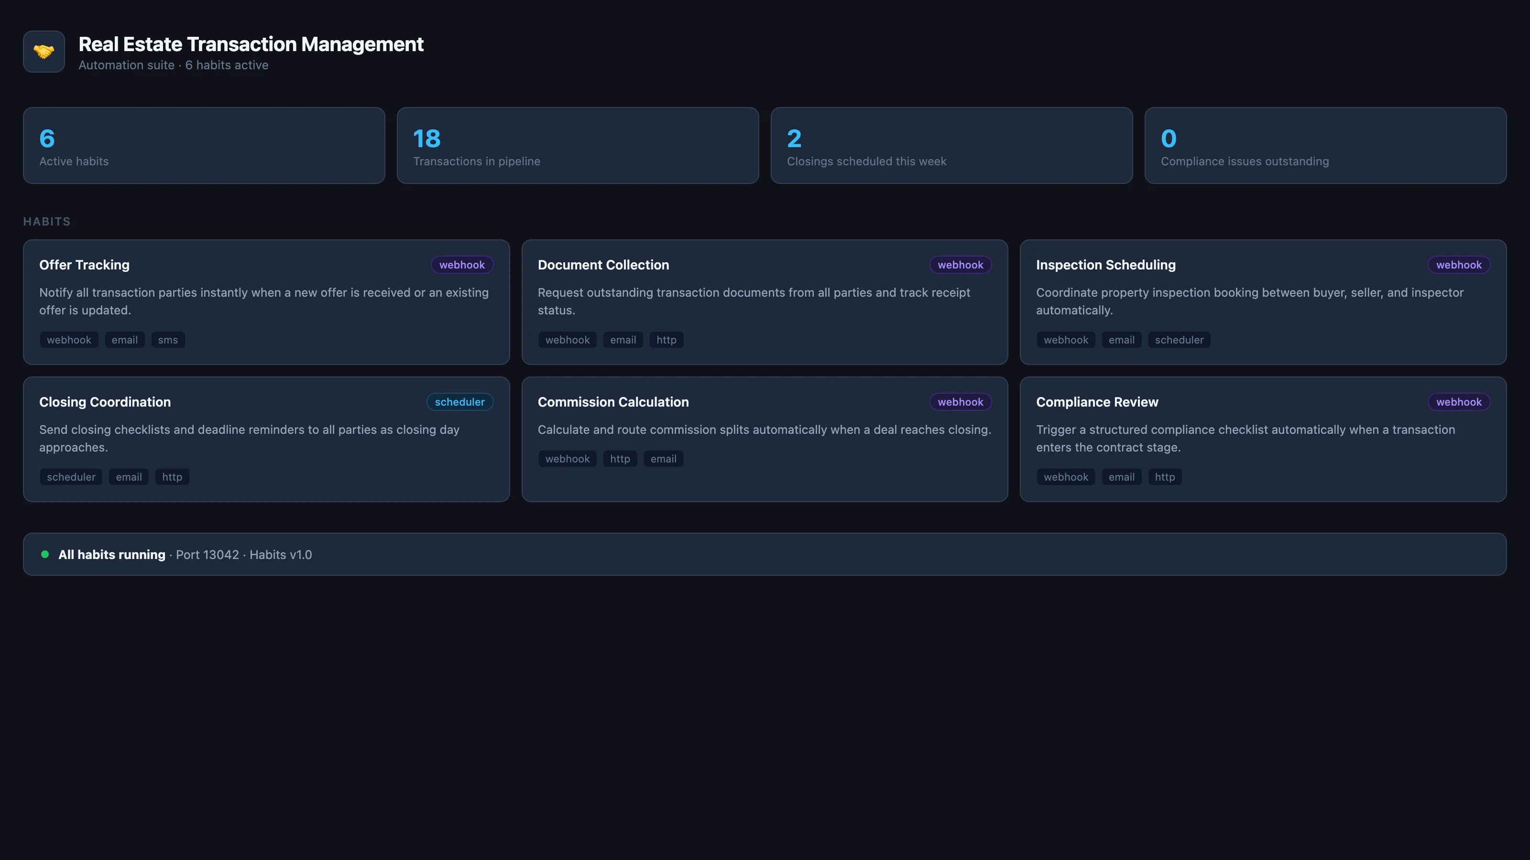1530x860 pixels.
Task: Open the Active habits stat card
Action: click(204, 145)
